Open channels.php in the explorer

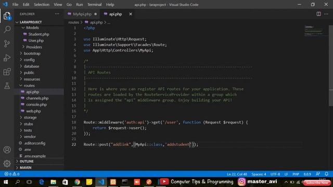click(x=37, y=98)
